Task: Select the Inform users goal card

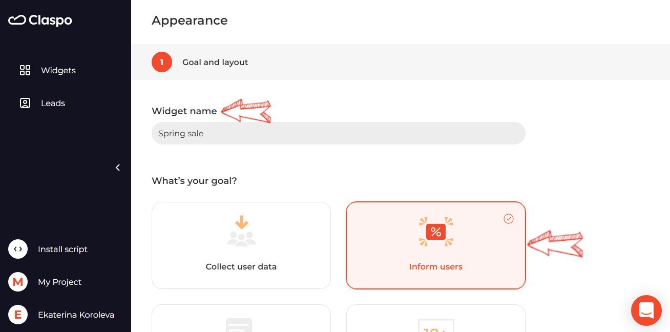Action: tap(436, 245)
